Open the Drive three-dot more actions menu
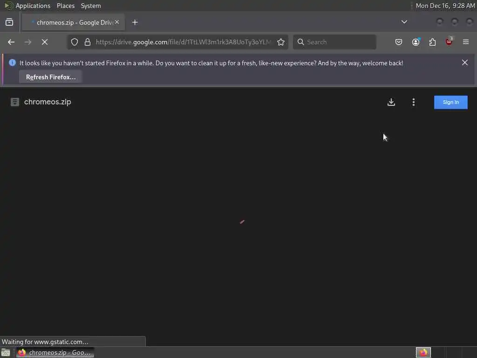The image size is (477, 358). coord(414,102)
